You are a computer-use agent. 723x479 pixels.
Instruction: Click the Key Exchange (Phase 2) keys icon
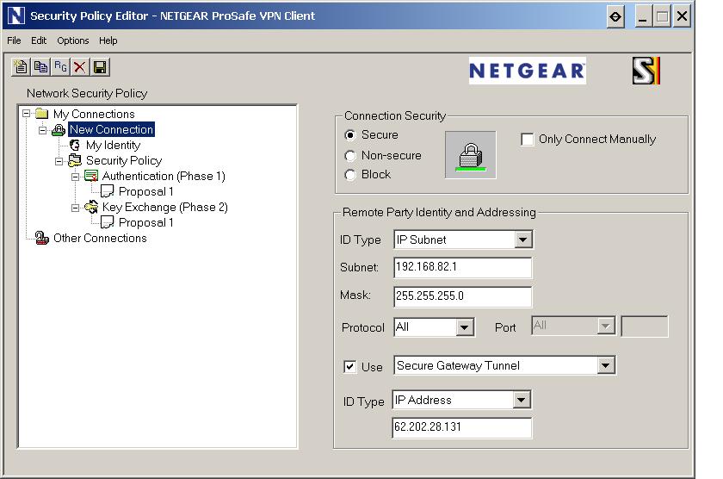[91, 208]
